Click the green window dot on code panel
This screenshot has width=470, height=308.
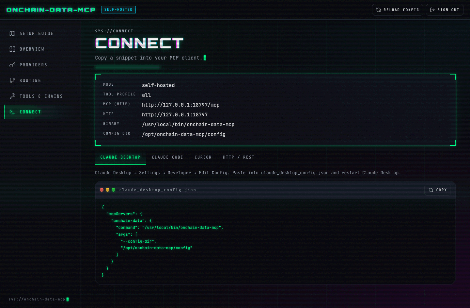point(114,190)
